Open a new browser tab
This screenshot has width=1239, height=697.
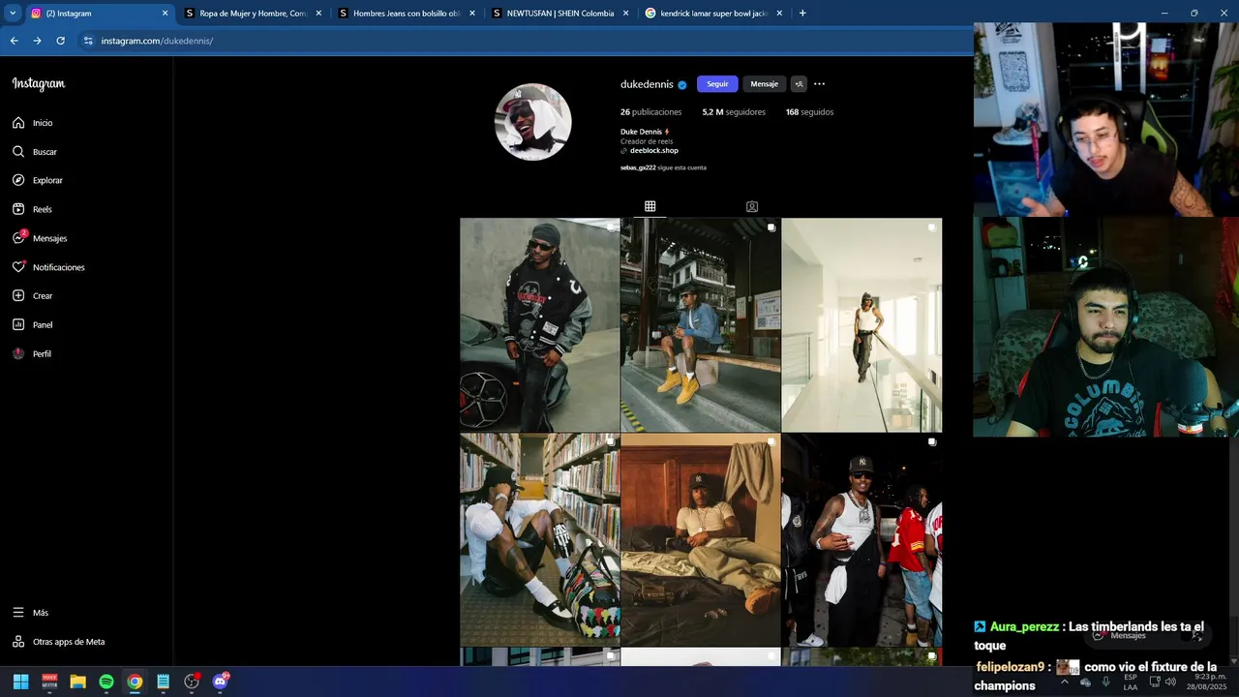click(802, 14)
